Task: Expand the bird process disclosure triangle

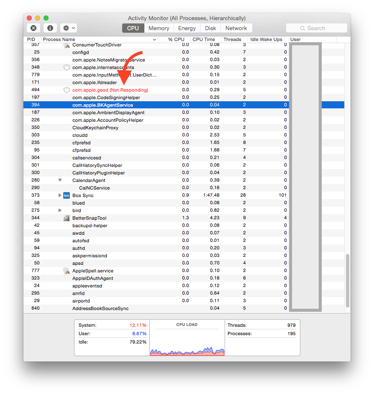Action: pos(60,210)
